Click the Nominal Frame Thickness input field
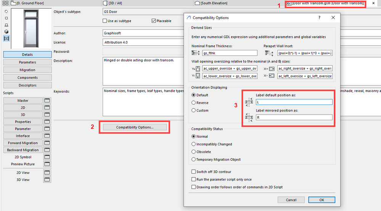381x211 pixels. click(x=230, y=53)
